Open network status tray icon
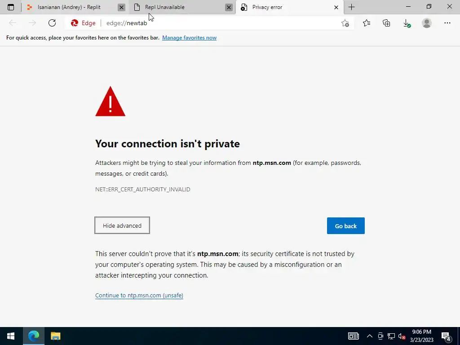 coord(391,336)
